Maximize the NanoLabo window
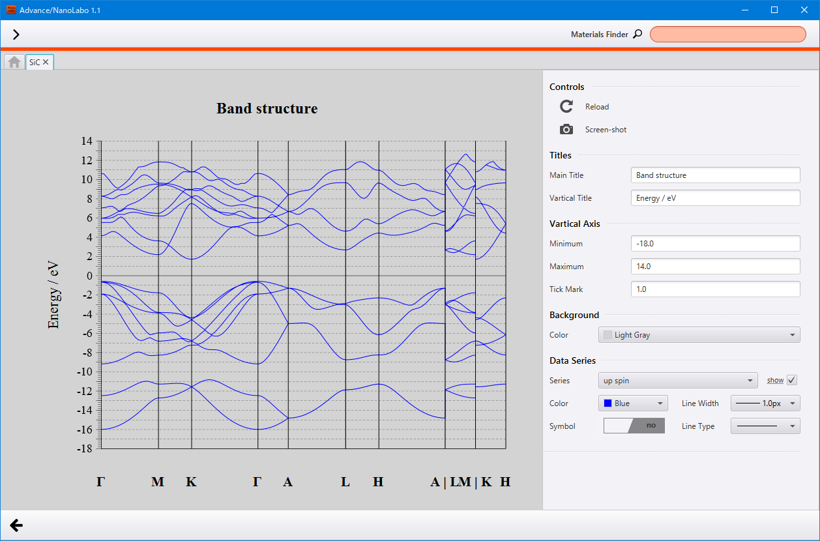 [774, 10]
